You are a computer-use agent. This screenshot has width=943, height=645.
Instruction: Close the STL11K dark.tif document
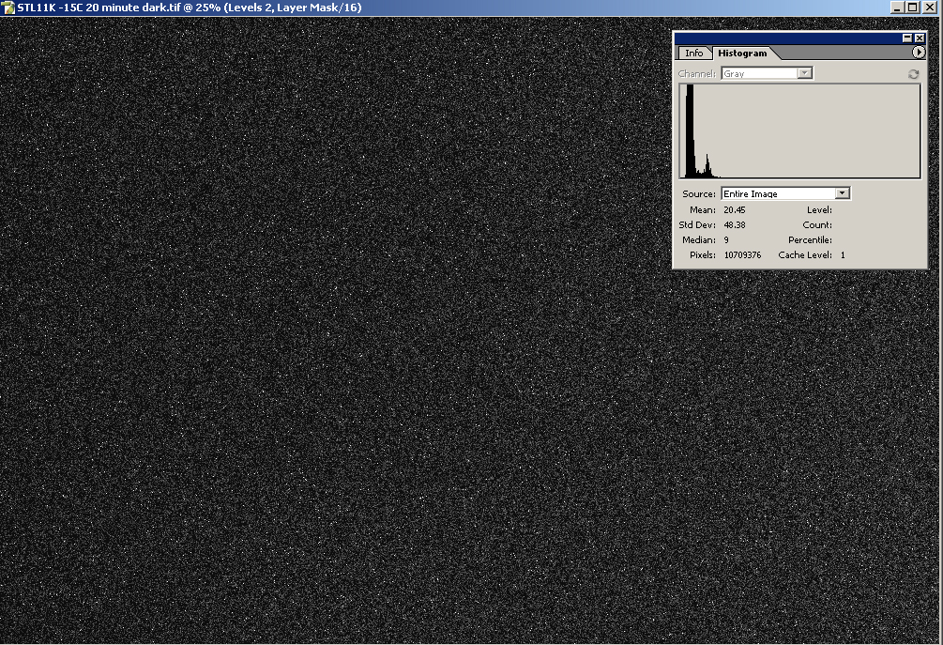[930, 8]
